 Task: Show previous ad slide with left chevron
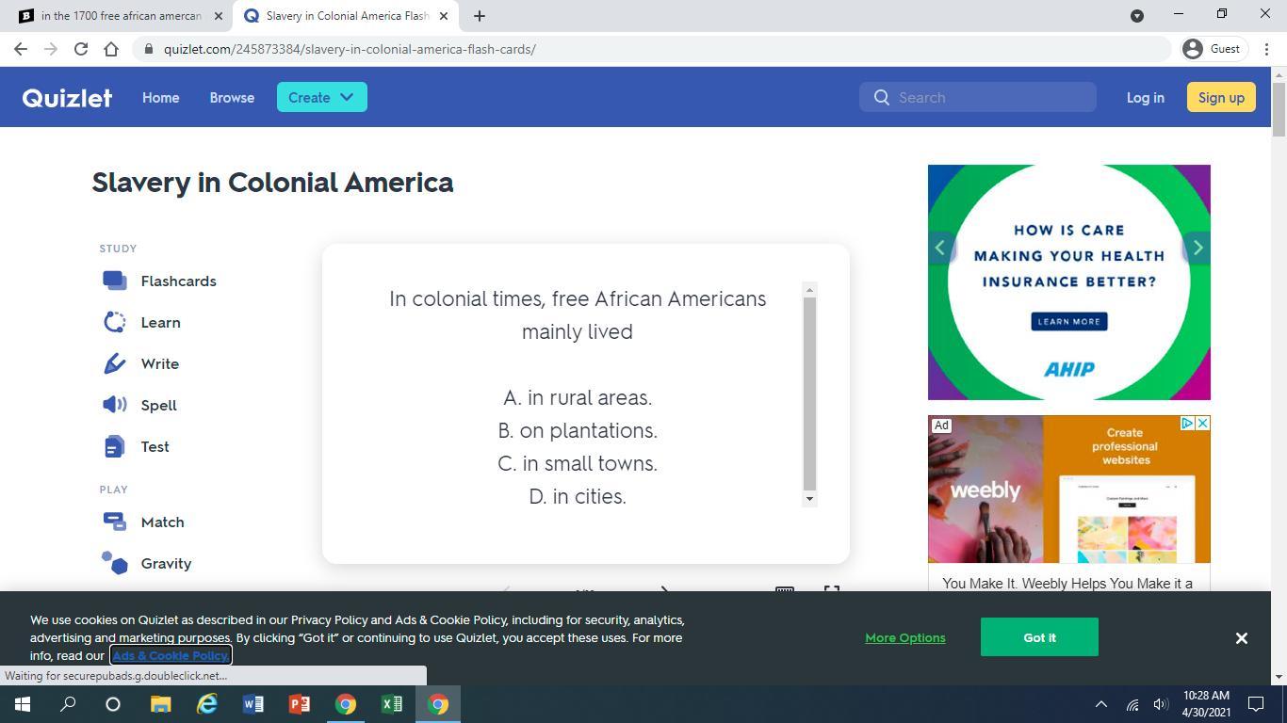(x=939, y=248)
